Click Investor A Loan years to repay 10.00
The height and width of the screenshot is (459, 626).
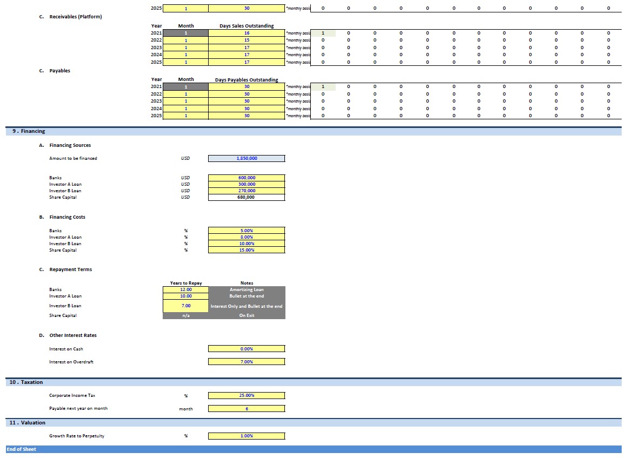point(185,296)
